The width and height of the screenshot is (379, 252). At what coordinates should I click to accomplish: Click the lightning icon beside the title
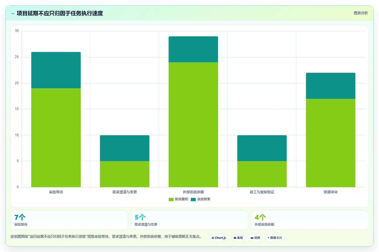pyautogui.click(x=13, y=13)
